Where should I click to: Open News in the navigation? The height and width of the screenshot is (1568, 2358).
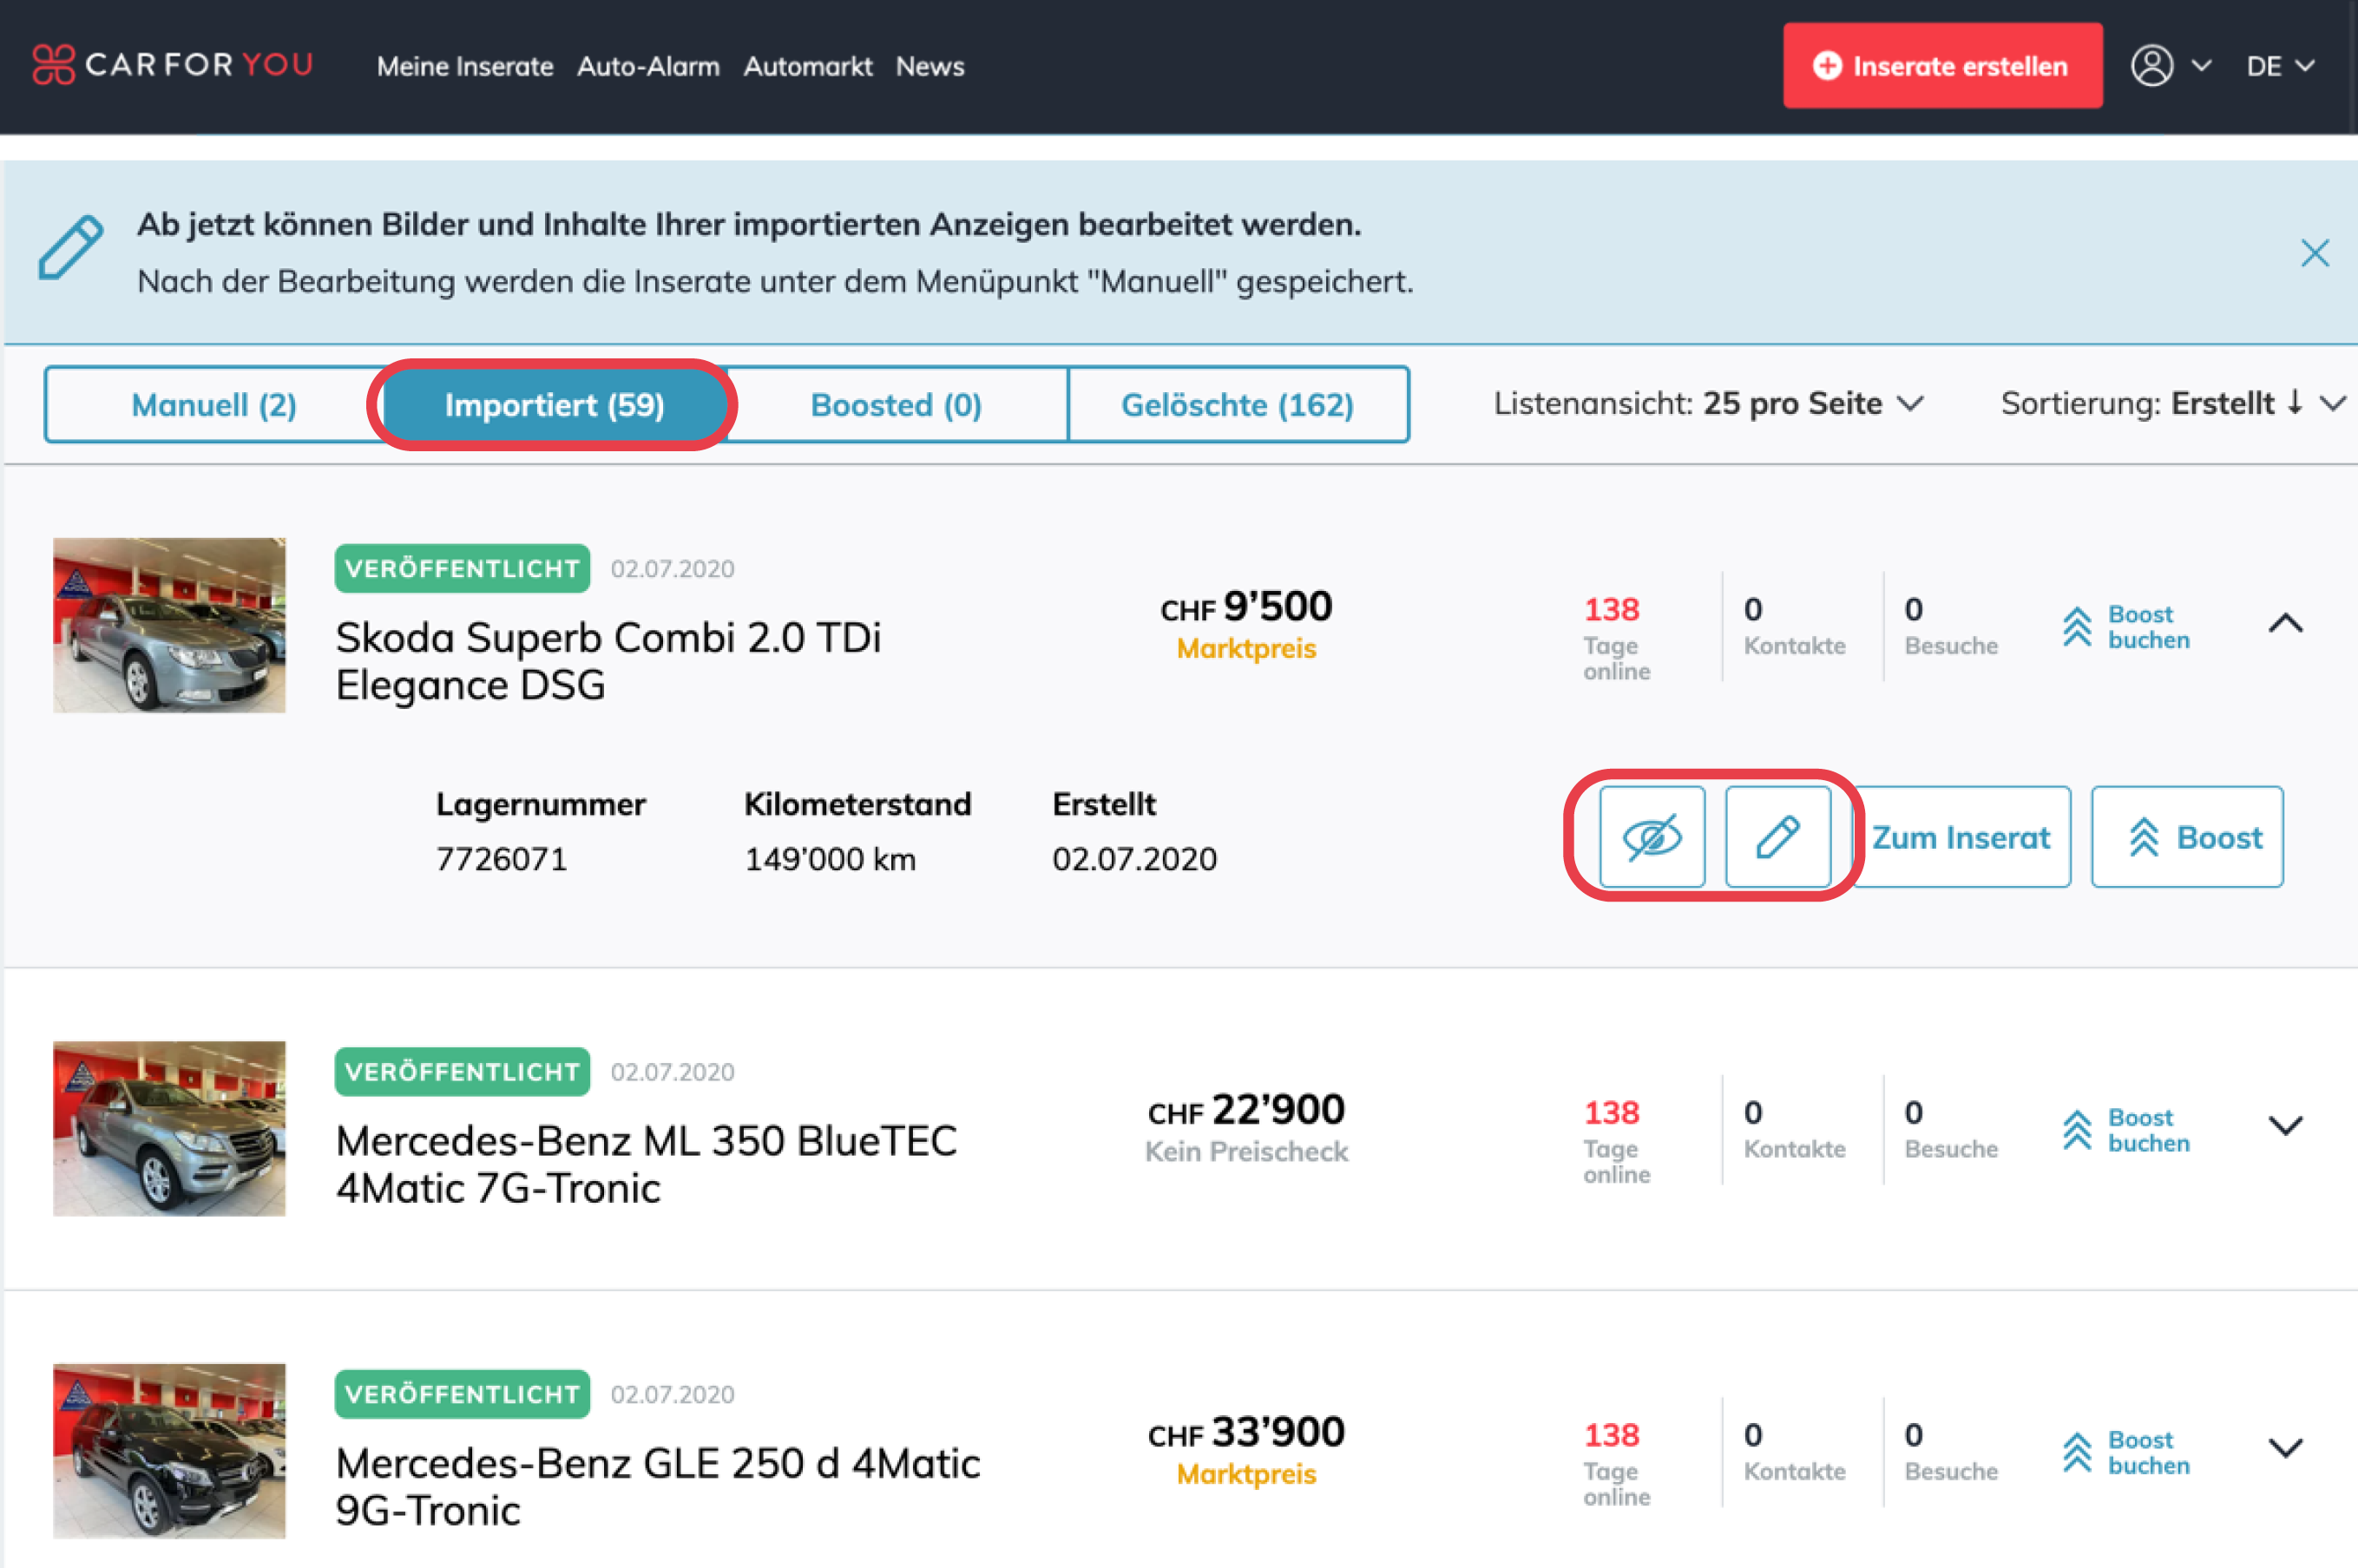coord(930,66)
